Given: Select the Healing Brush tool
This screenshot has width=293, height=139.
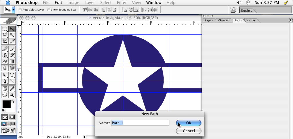Looking at the screenshot, I should (x=5, y=49).
